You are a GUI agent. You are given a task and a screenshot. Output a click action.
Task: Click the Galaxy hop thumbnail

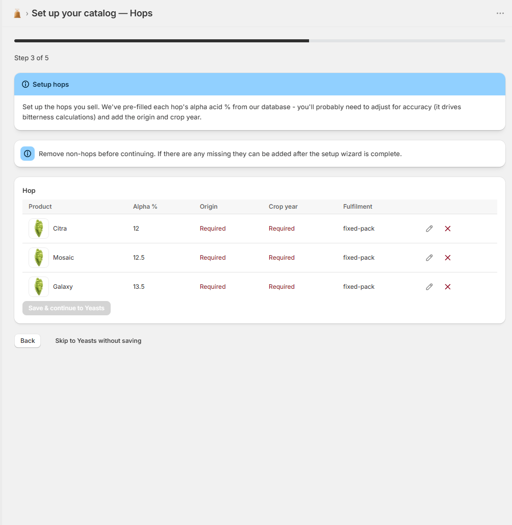[39, 287]
